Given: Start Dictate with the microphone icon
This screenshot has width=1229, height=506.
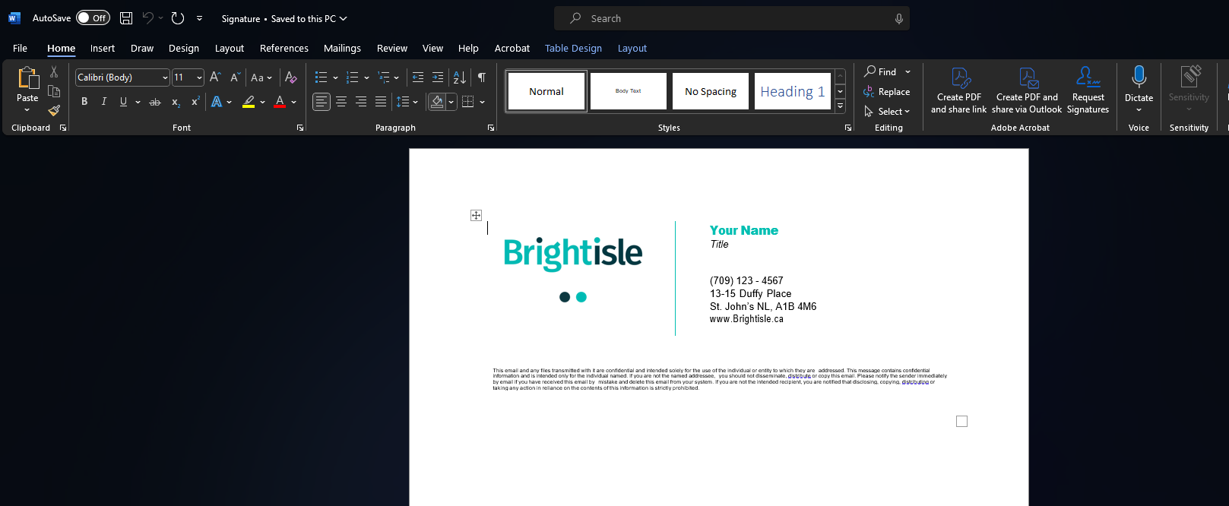Looking at the screenshot, I should [1139, 77].
